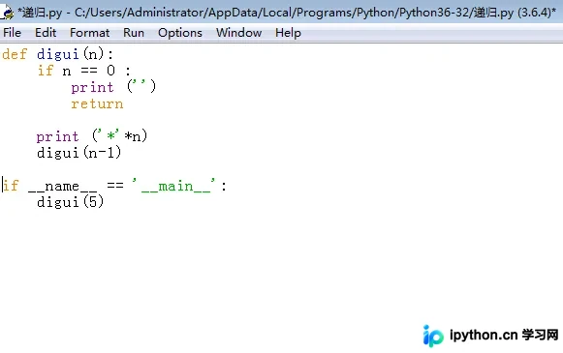This screenshot has width=563, height=353.
Task: Click the window title bar path text
Action: point(287,13)
